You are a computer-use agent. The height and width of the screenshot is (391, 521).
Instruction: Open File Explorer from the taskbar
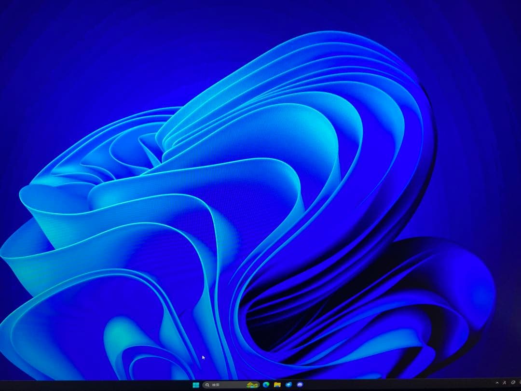[x=277, y=386]
